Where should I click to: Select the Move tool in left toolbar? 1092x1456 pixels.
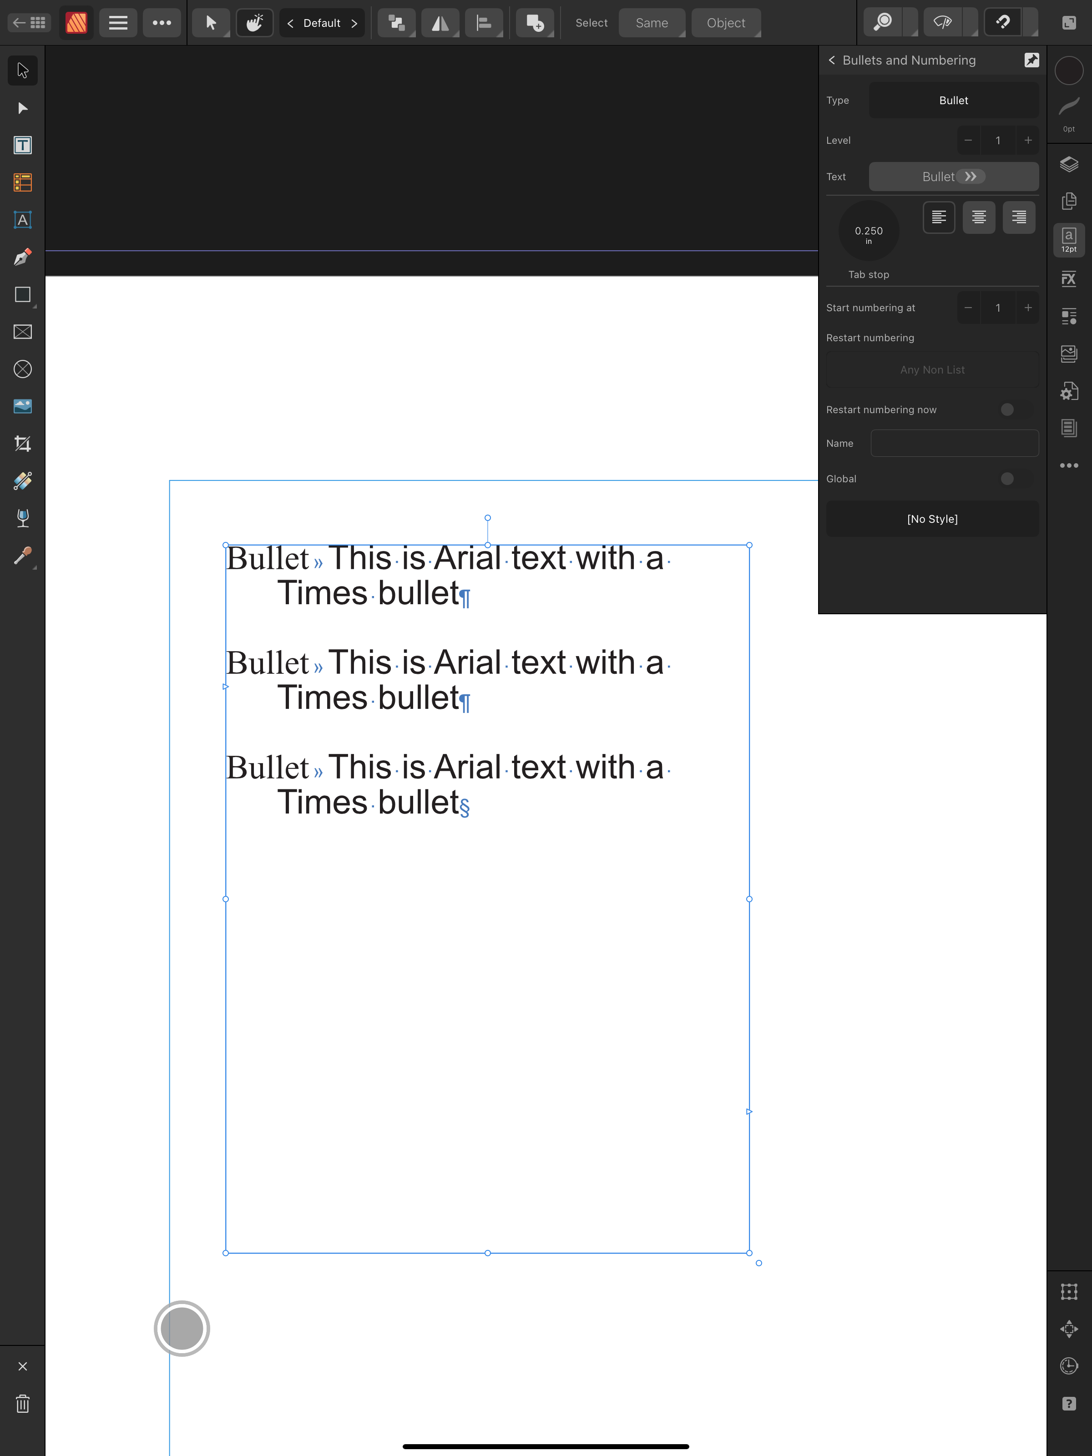click(22, 71)
